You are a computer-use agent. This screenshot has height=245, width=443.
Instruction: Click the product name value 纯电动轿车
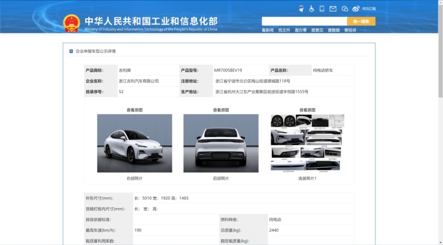(323, 70)
